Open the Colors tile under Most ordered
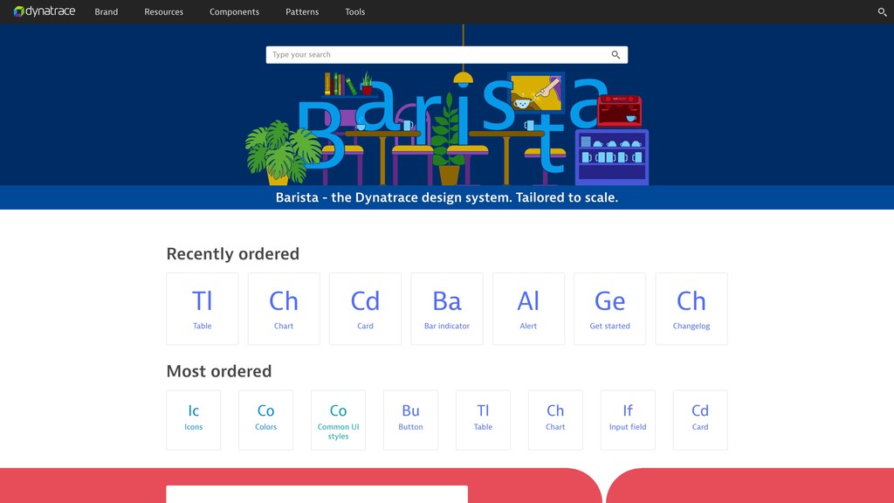The height and width of the screenshot is (503, 894). (265, 420)
